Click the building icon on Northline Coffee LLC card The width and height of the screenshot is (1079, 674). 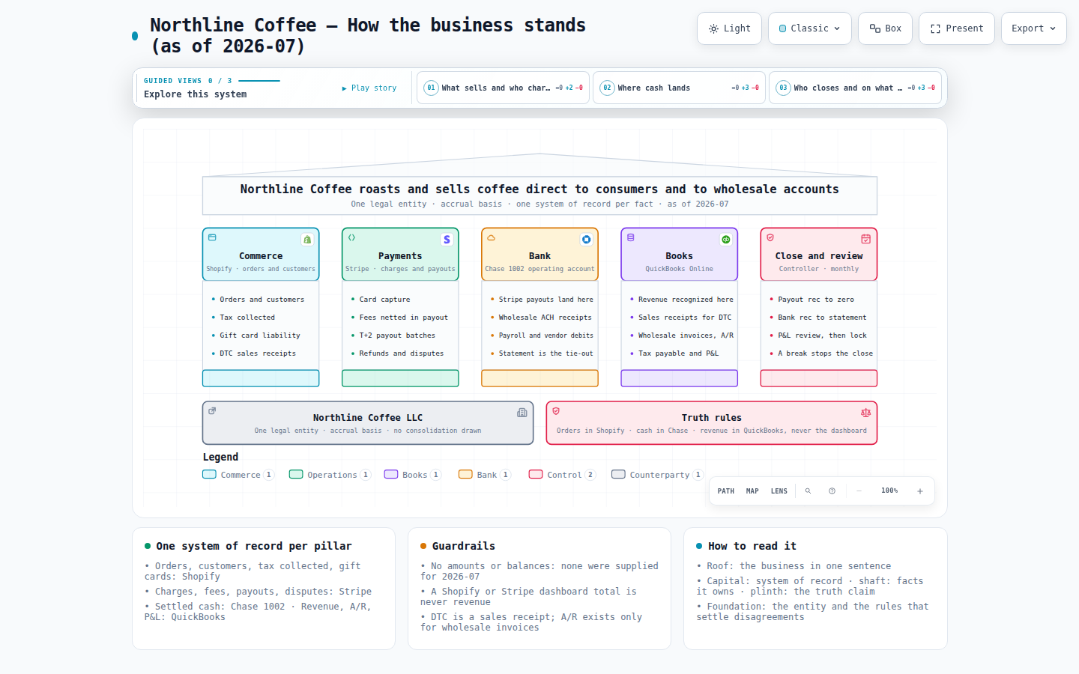click(522, 413)
